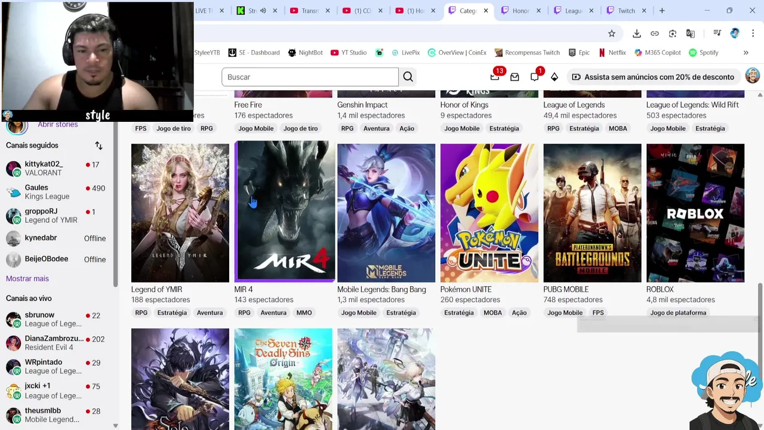Click the teal bookmark icon next to YT Studio
The image size is (764, 430).
tap(379, 53)
